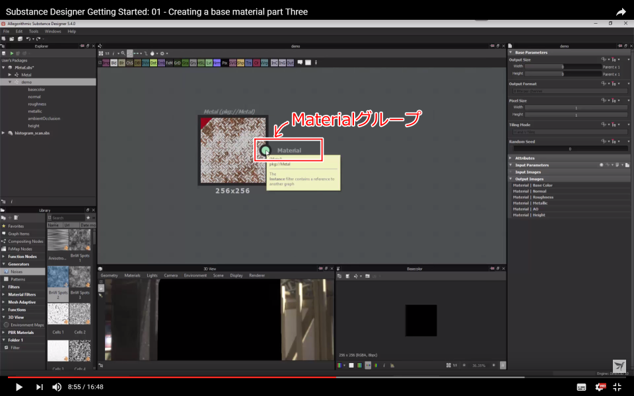Viewport: 634px width, 396px height.
Task: Select the Noises category in Library
Action: pyautogui.click(x=22, y=271)
